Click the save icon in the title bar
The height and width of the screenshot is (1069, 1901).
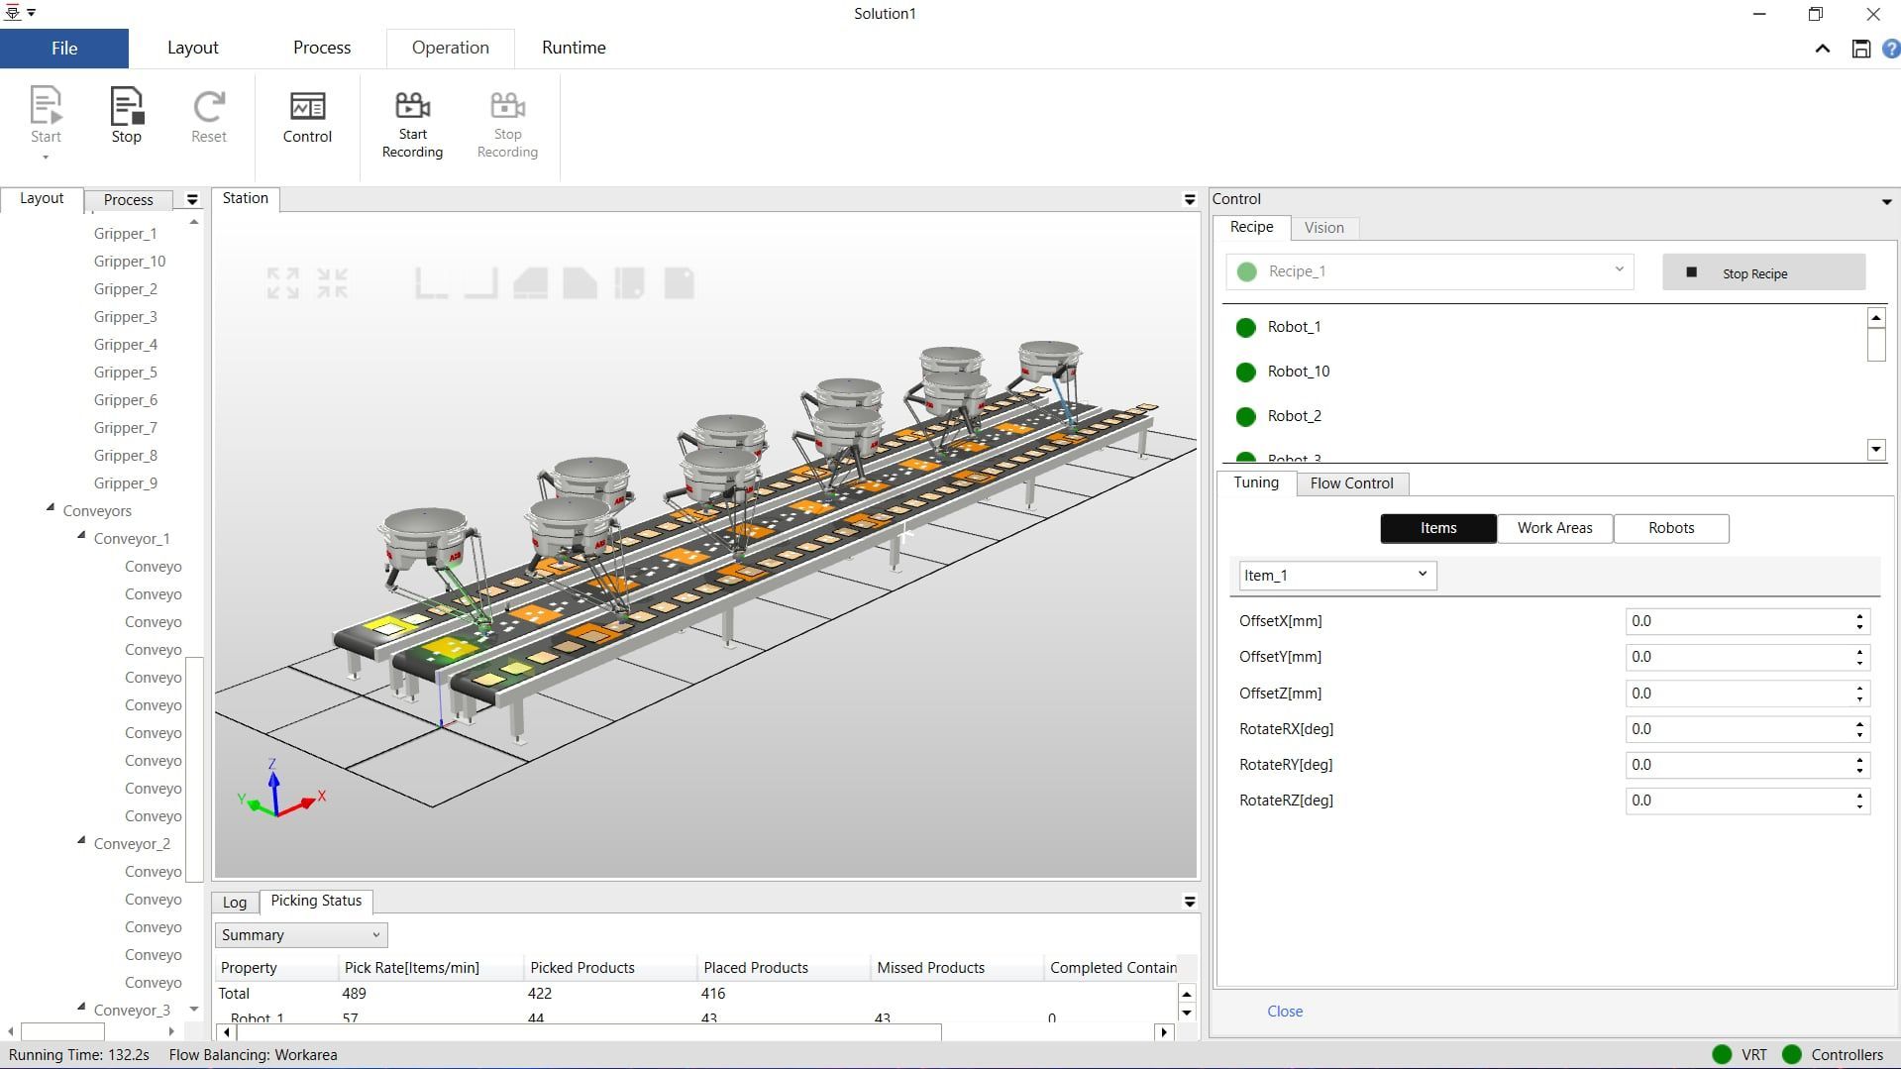tap(1860, 49)
